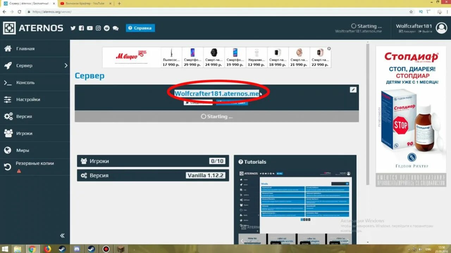
Task: Click the Аккаунт link
Action: (x=407, y=31)
